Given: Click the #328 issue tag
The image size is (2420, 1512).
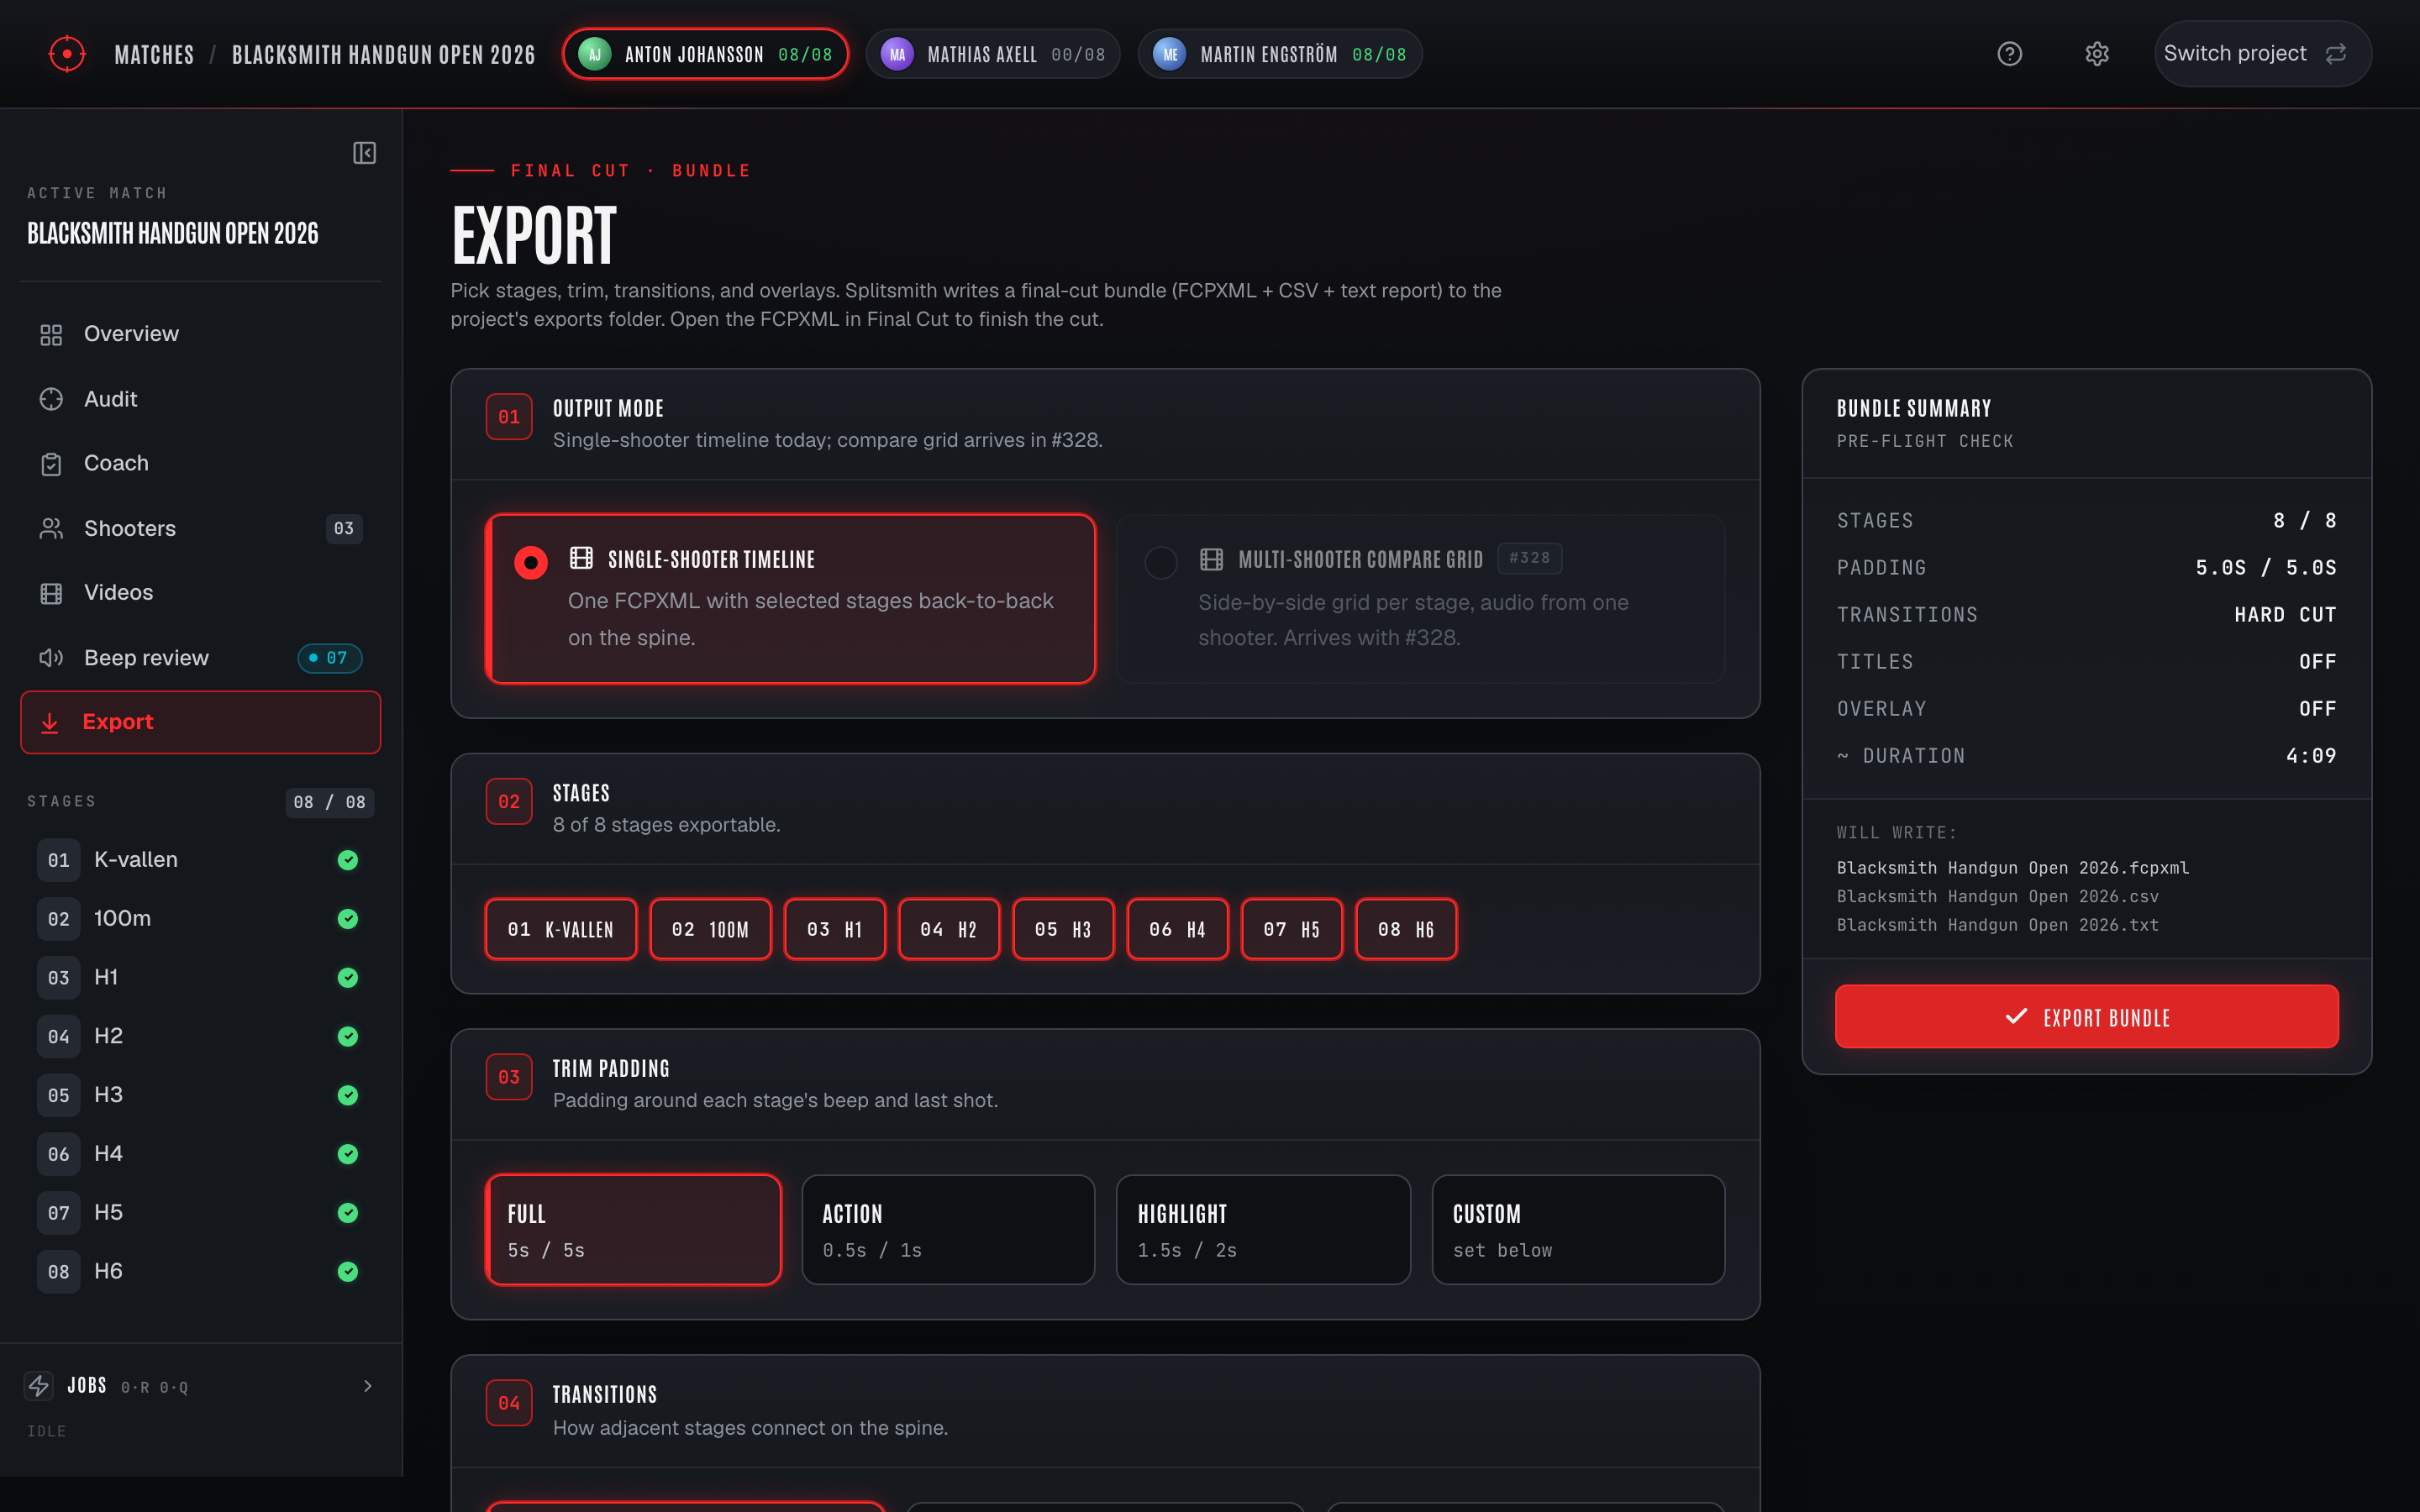Looking at the screenshot, I should [x=1529, y=558].
